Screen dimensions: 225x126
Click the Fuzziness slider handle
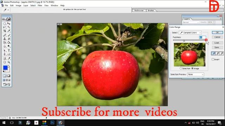pos(184,41)
